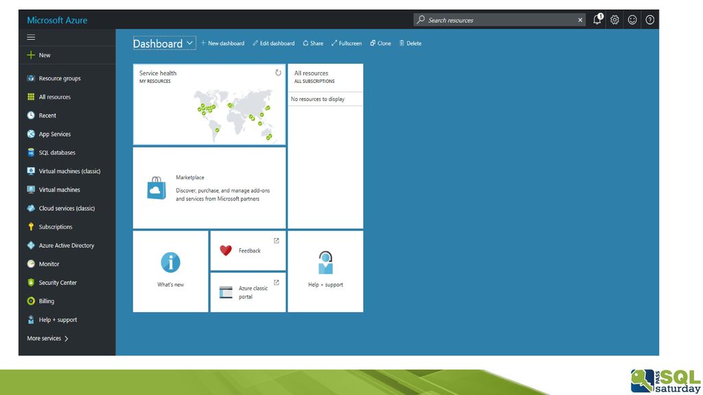Open the Feedback tile external link icon

point(277,241)
